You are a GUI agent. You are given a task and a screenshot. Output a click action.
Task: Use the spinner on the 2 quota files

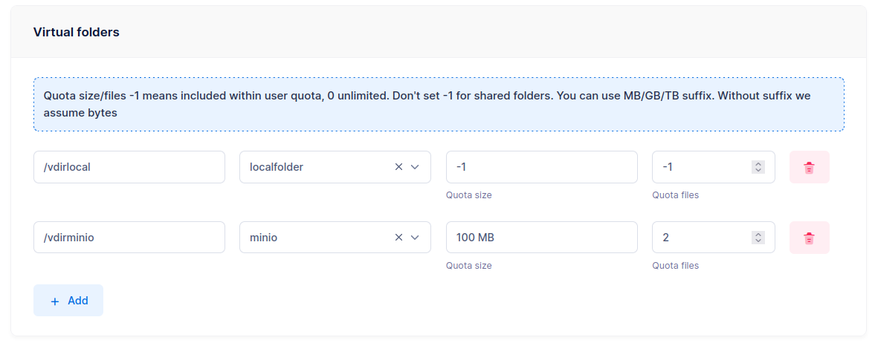point(758,238)
